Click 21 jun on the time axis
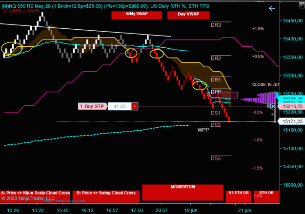This screenshot has height=214, width=305. point(244,211)
